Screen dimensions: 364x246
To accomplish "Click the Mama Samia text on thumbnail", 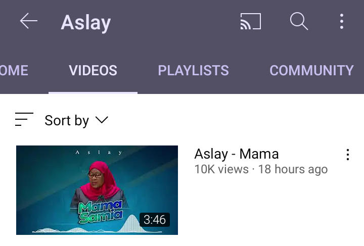I will click(100, 212).
